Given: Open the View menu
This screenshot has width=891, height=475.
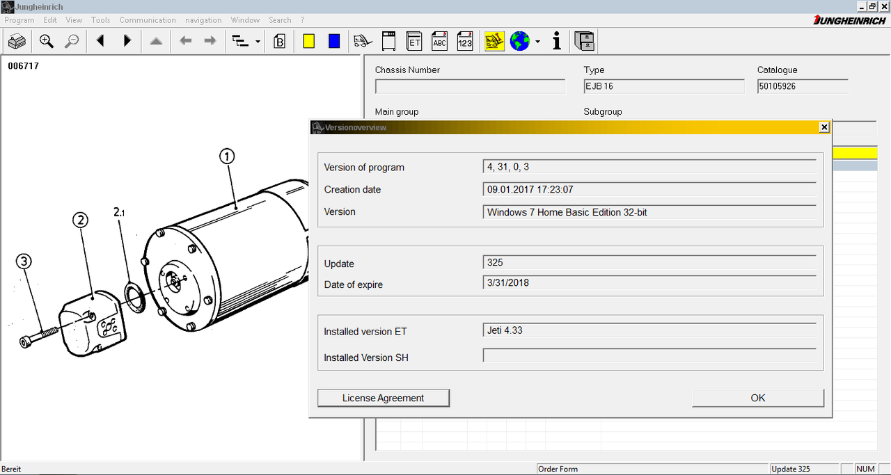Looking at the screenshot, I should 74,20.
